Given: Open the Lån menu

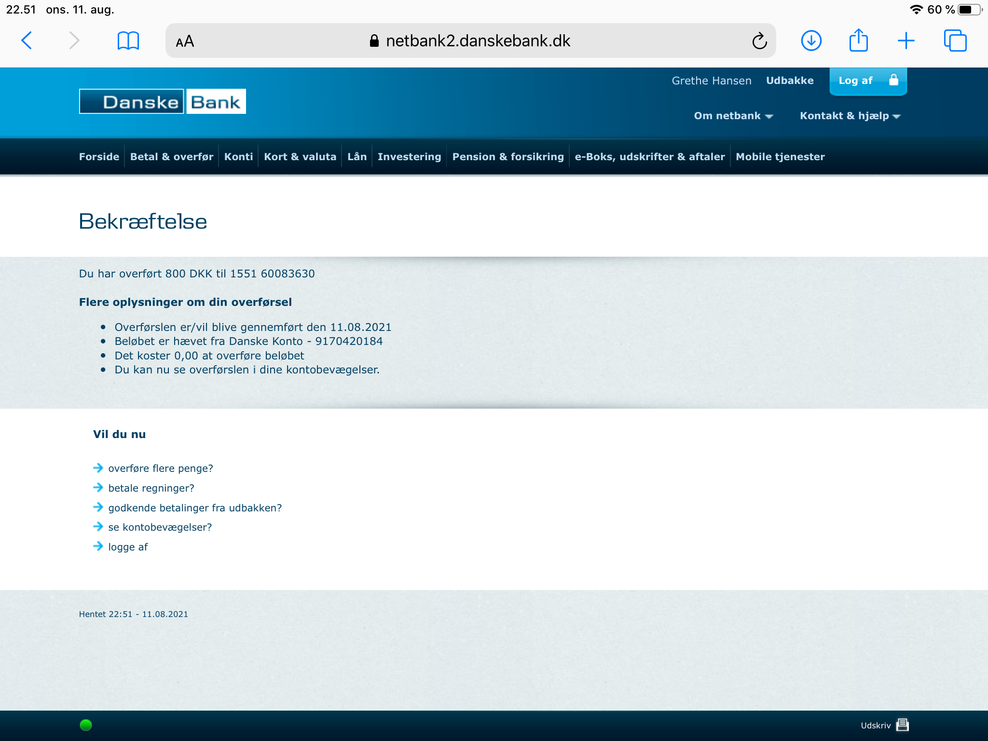Looking at the screenshot, I should click(357, 157).
